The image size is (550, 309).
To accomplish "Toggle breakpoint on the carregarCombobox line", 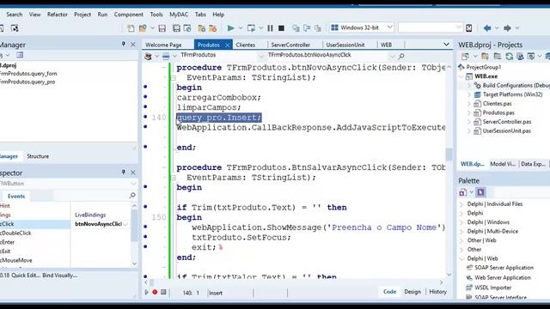I will pos(145,97).
